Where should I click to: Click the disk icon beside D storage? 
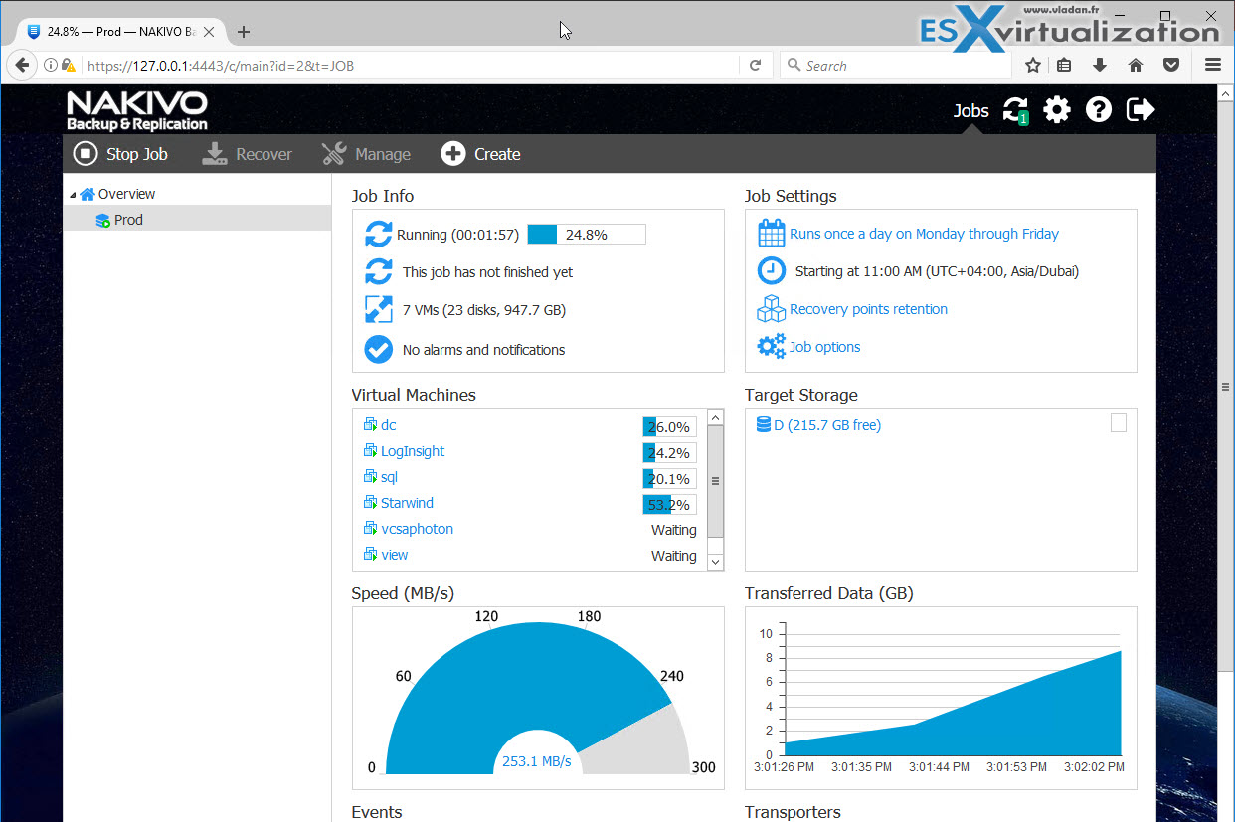pos(764,425)
